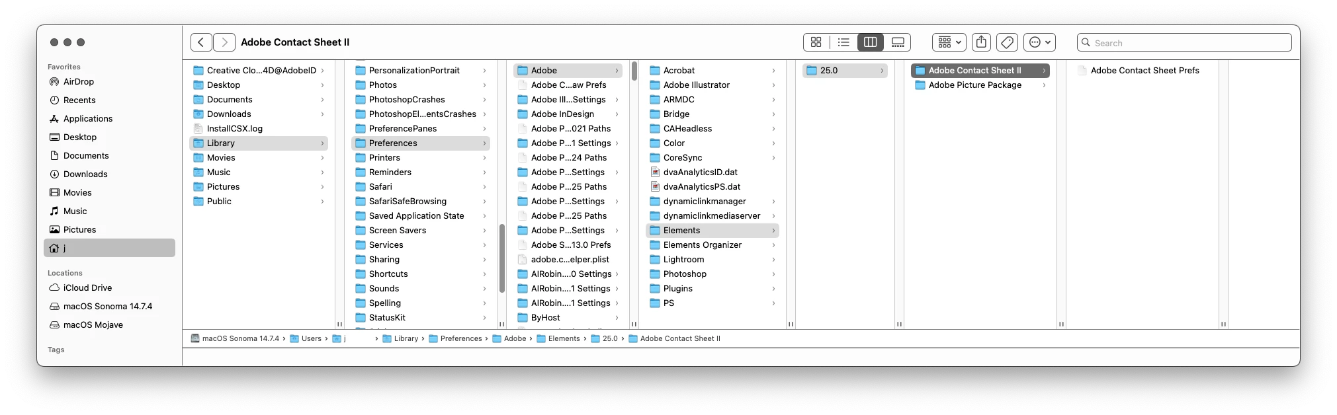Expand Preferences folder chevron
Image resolution: width=1337 pixels, height=415 pixels.
click(x=484, y=143)
